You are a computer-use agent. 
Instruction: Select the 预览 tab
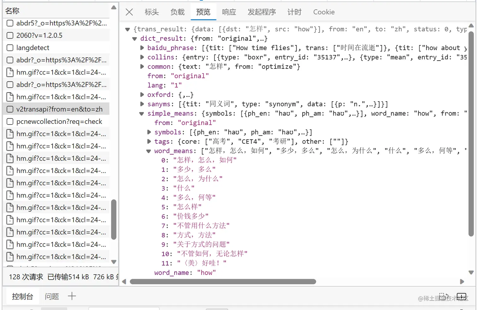[x=203, y=12]
